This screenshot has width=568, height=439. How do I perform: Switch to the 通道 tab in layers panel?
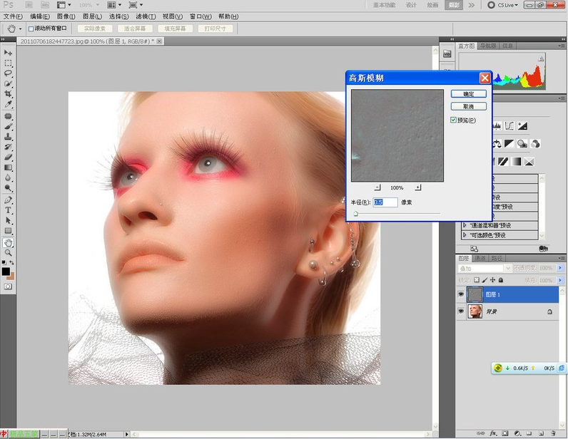pyautogui.click(x=480, y=258)
